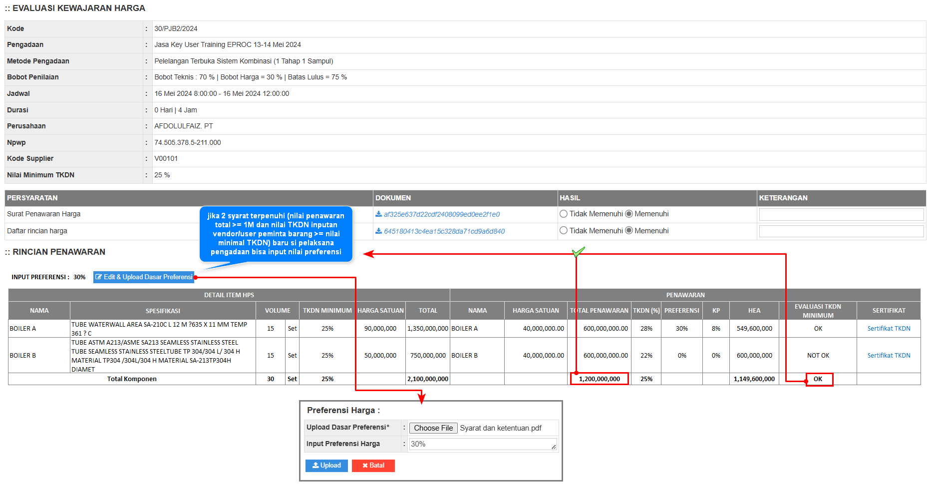
Task: Click the Input Preferensi Harga text field
Action: tap(483, 444)
